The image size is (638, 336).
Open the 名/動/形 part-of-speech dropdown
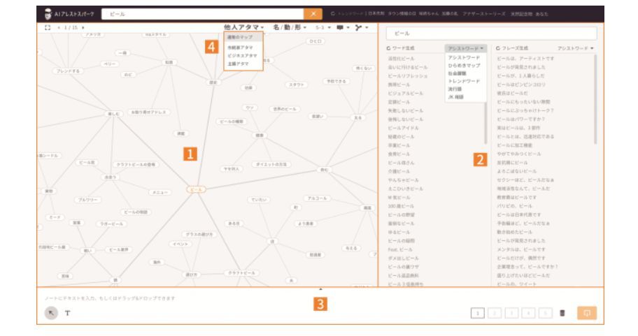tap(290, 27)
